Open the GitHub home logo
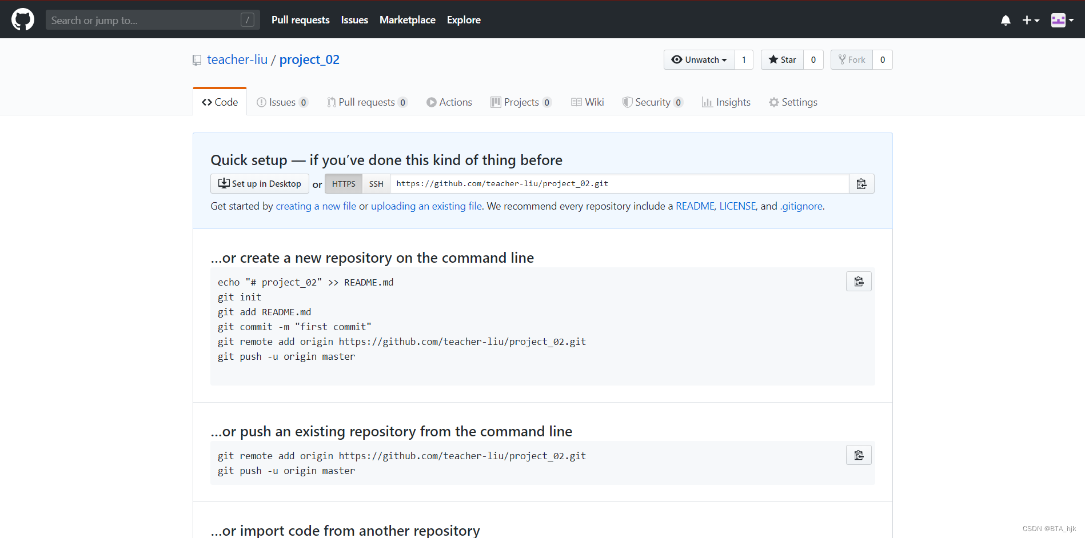Screen dimensions: 1085x538 coord(23,20)
